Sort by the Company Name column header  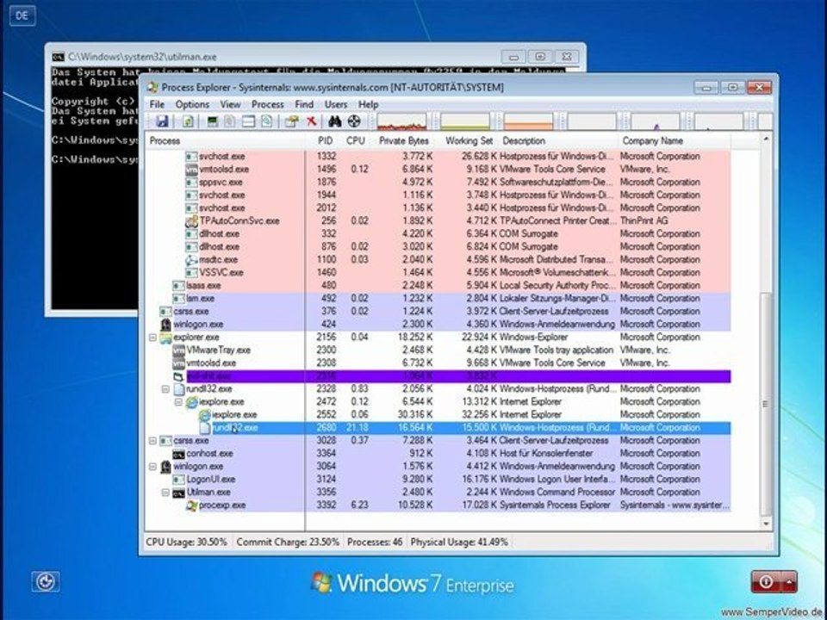pyautogui.click(x=675, y=140)
